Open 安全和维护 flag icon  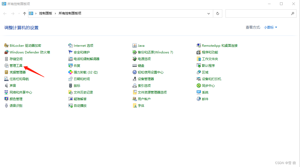(71, 52)
